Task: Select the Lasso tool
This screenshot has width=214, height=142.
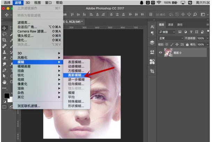Action: click(4, 34)
